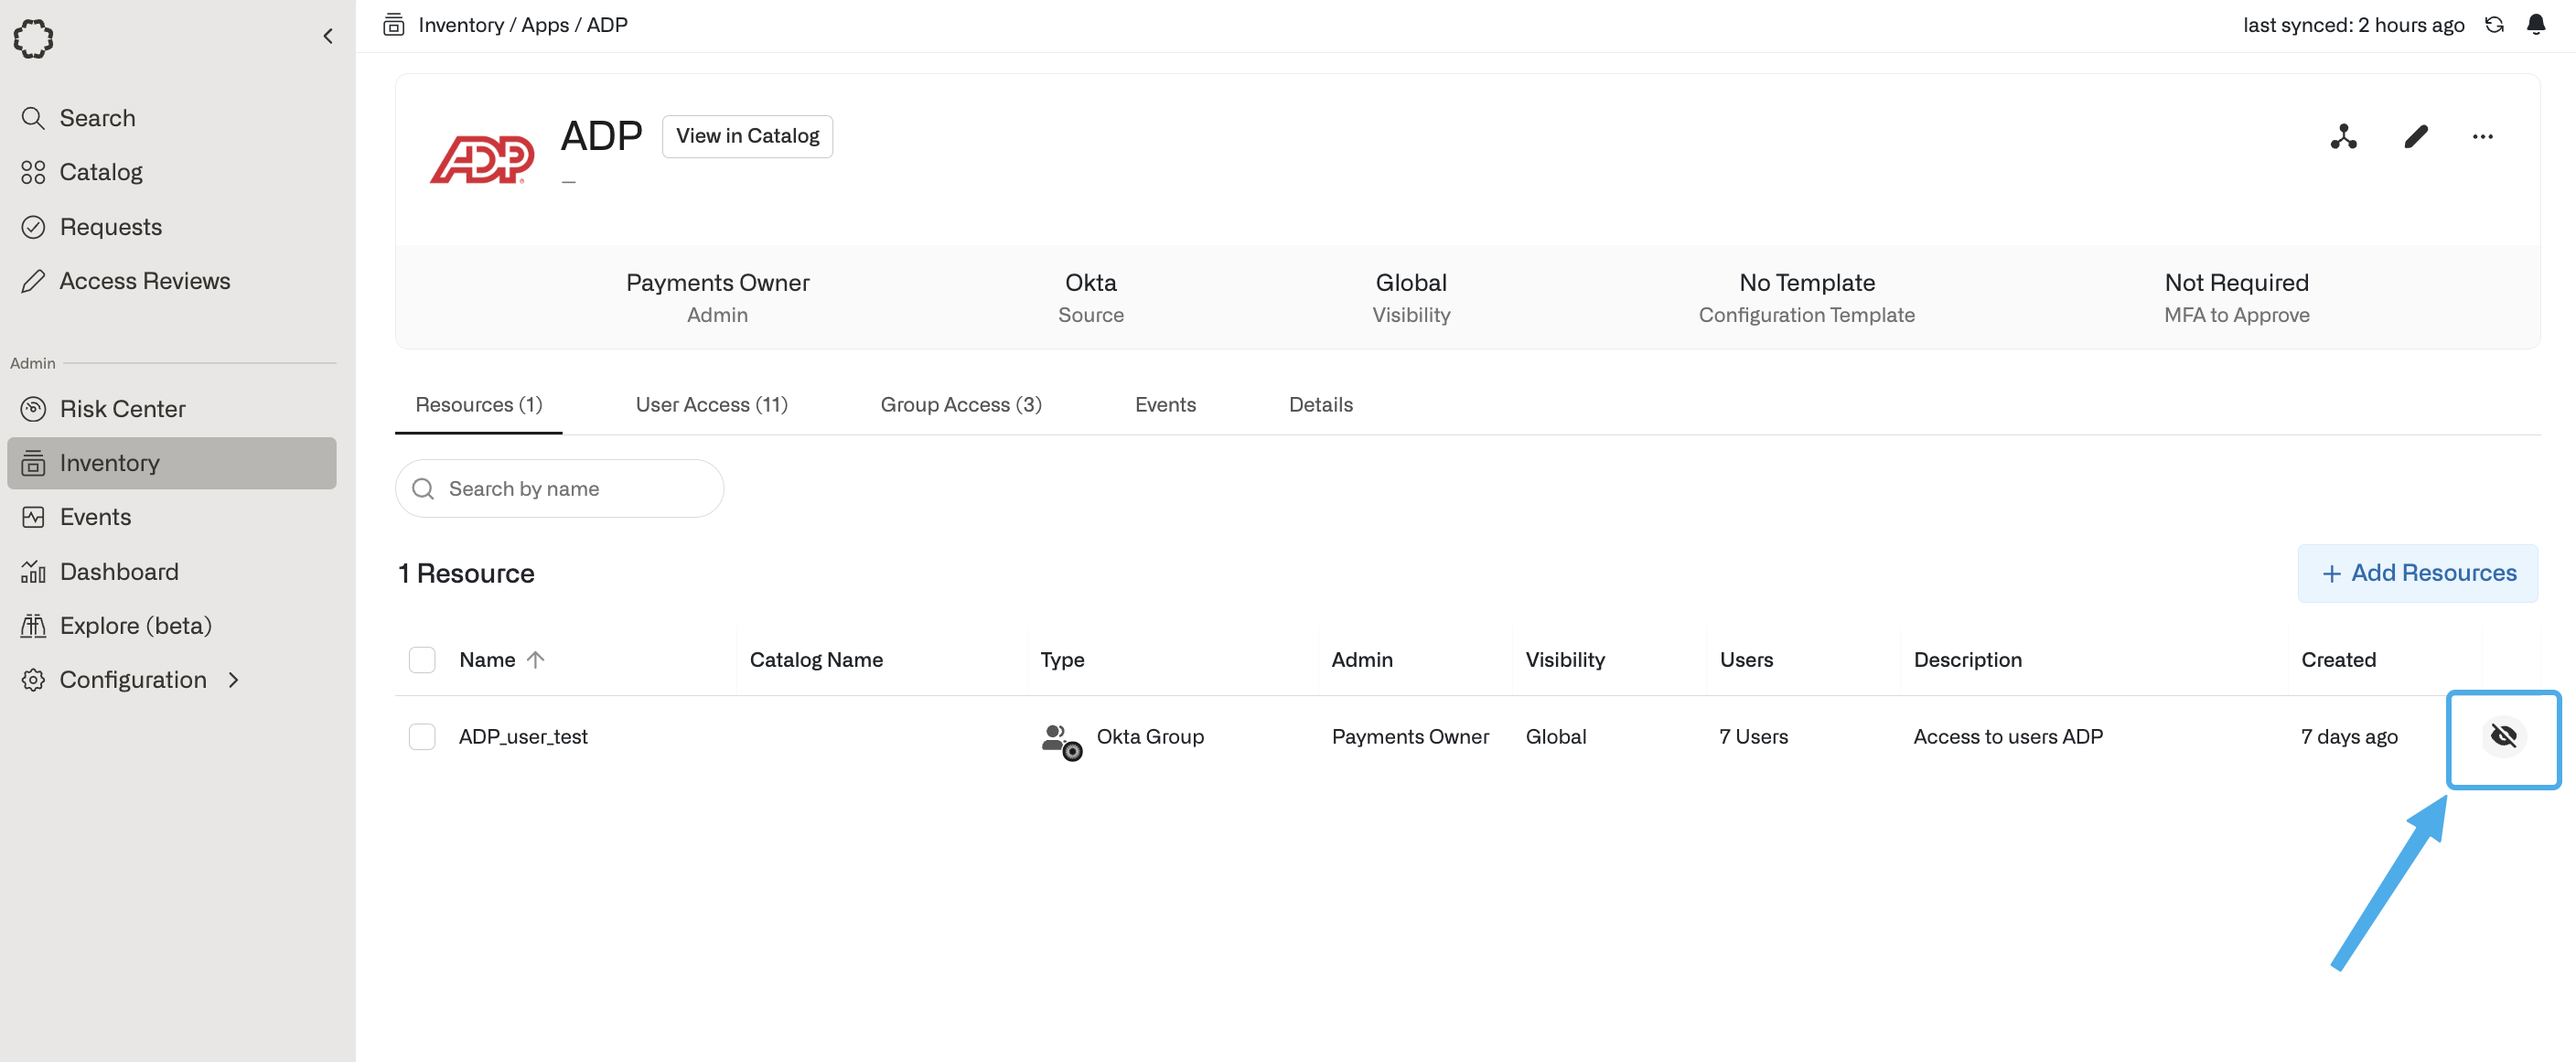Check the ADP_user_test row checkbox
The width and height of the screenshot is (2576, 1062).
click(x=422, y=737)
